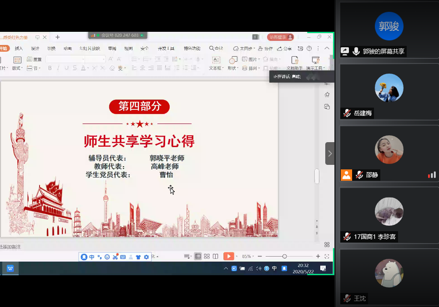Toggle bold formatting B button
Viewport: 439px width, 307px height.
[x=50, y=68]
